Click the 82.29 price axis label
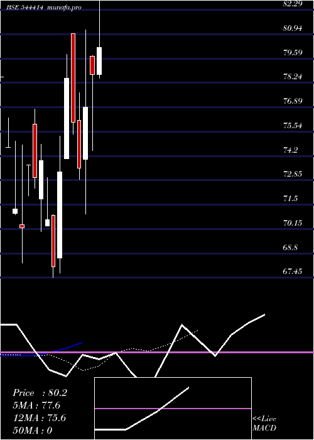Screen dimensions: 314x440 click(293, 4)
